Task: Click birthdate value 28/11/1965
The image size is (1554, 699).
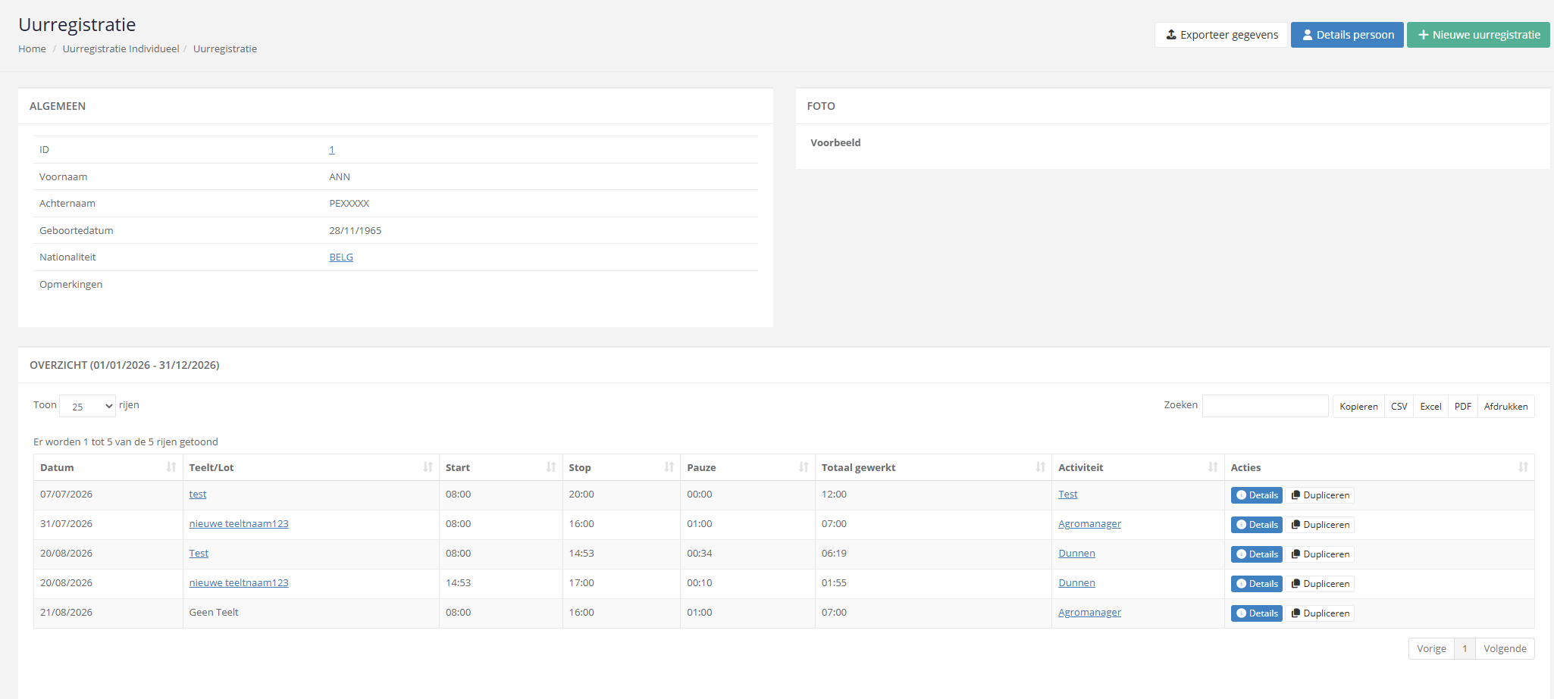Action: [355, 231]
